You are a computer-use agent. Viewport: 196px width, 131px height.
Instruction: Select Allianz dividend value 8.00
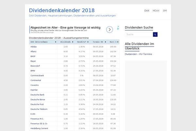click(x=66, y=51)
